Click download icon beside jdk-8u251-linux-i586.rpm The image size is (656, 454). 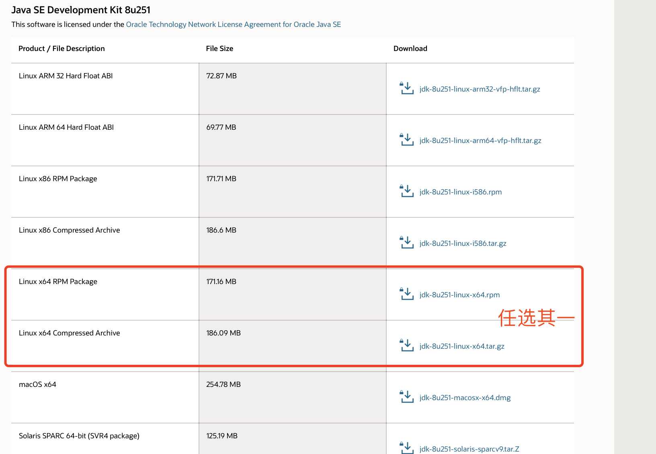406,191
